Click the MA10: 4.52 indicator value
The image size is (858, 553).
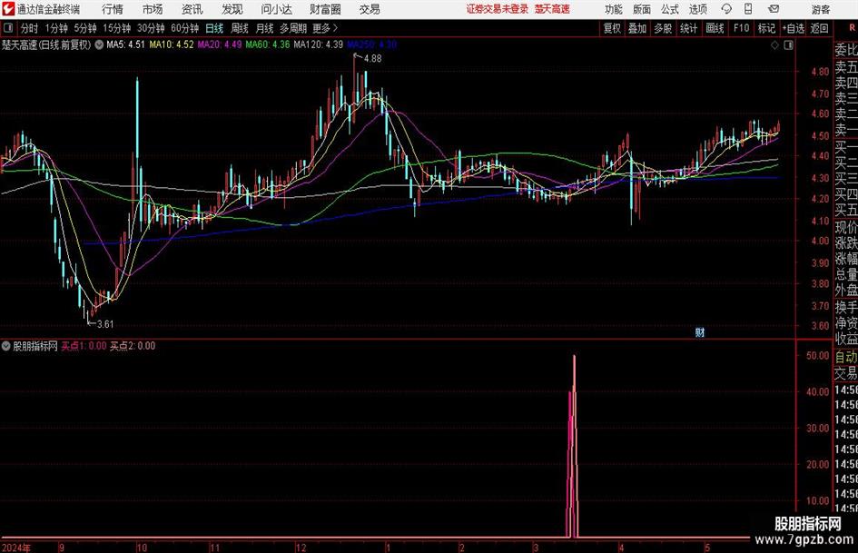coord(172,44)
